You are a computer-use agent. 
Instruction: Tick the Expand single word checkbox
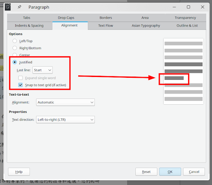20,78
